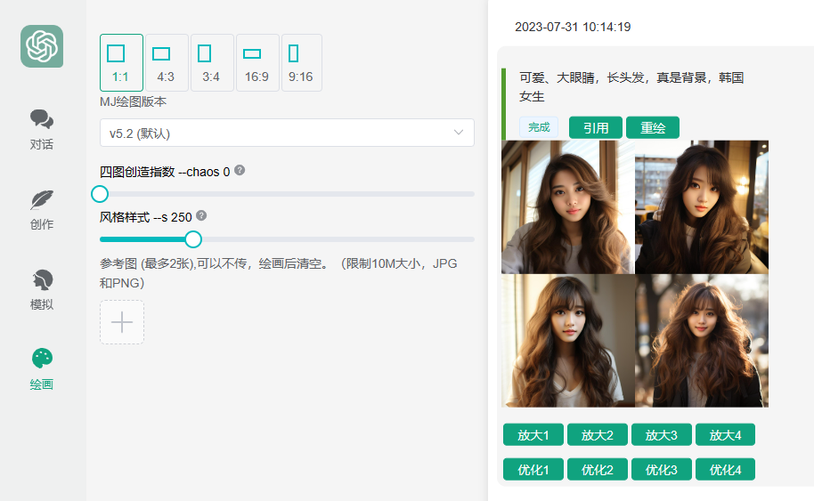
Task: Open the 对话 chat section
Action: point(42,130)
